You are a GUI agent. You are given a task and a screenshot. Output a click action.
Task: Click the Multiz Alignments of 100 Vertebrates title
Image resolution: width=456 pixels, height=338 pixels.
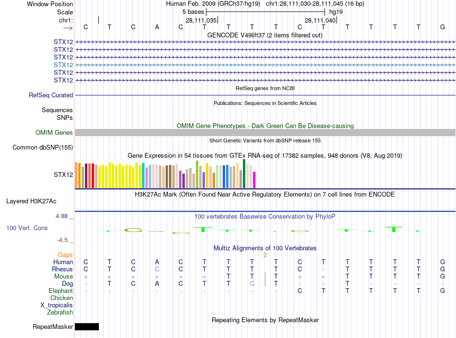tap(265, 248)
